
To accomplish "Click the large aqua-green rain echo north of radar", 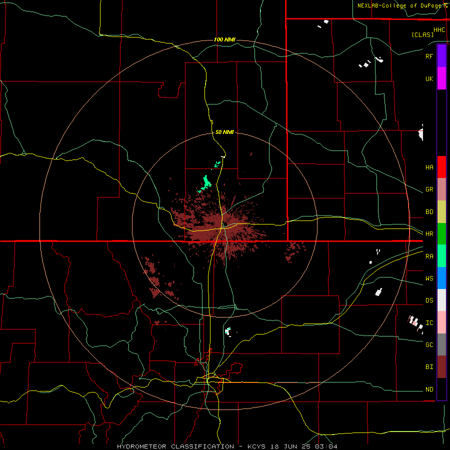I will click(206, 183).
